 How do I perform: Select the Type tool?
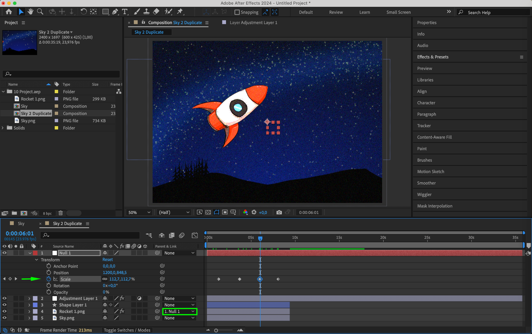[125, 12]
